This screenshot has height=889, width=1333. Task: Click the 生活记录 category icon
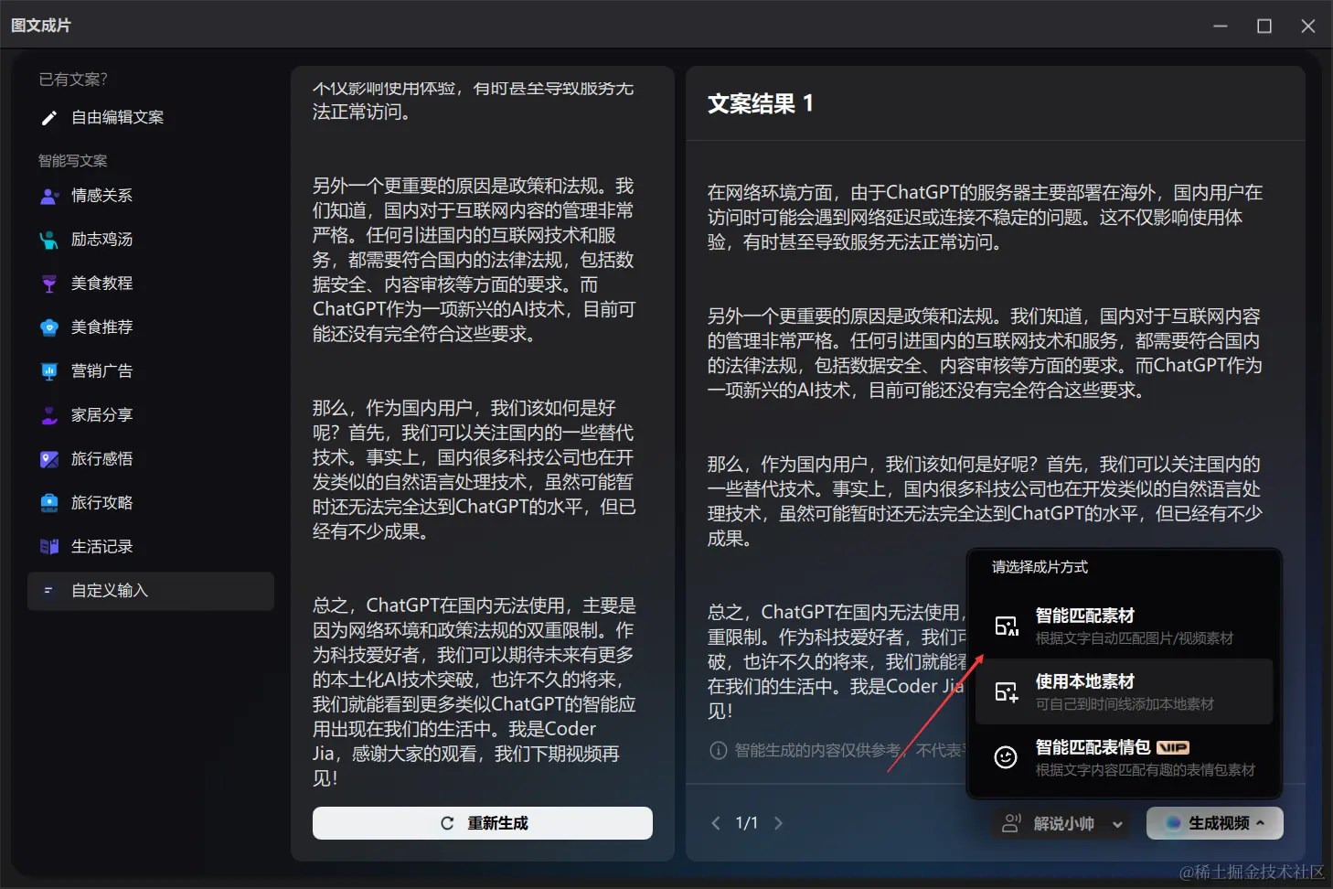[49, 546]
